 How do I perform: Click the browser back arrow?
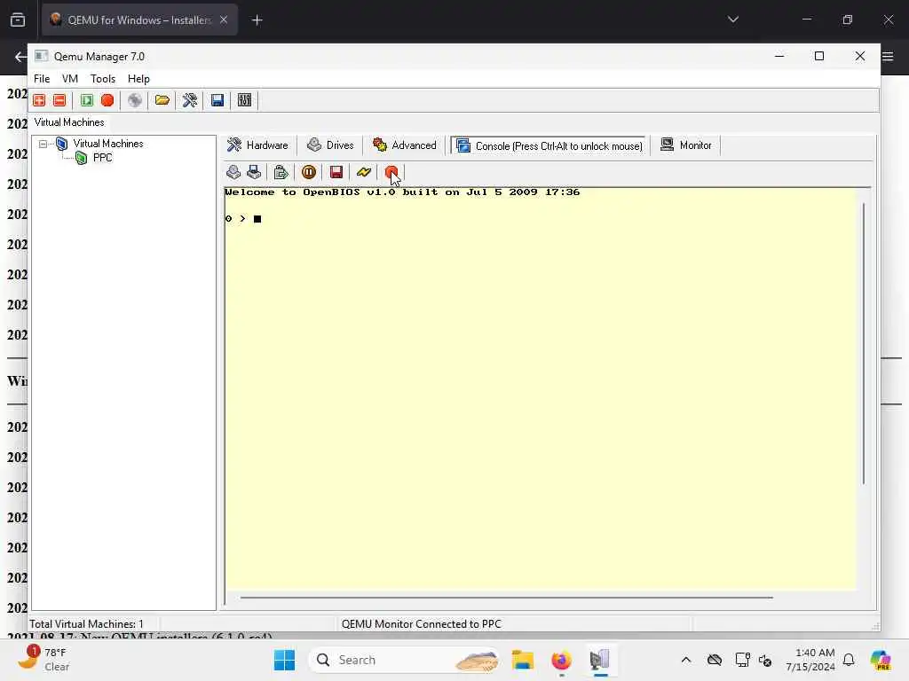pos(20,57)
